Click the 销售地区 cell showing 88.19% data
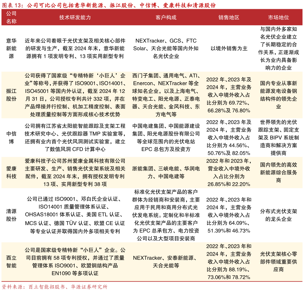304x292 pixels. [x=229, y=262]
